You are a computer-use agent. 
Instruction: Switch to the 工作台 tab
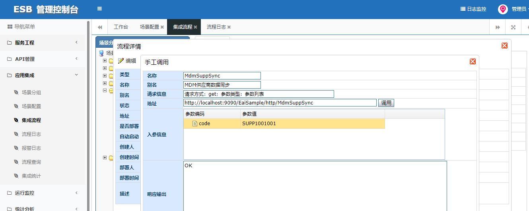pyautogui.click(x=121, y=27)
